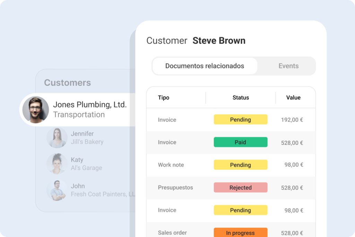
Task: Select the orange In progress badge
Action: (x=240, y=233)
